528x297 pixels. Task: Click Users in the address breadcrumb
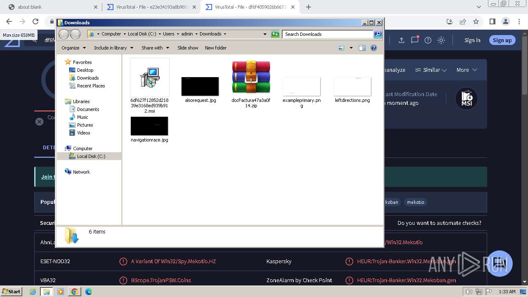(x=168, y=34)
